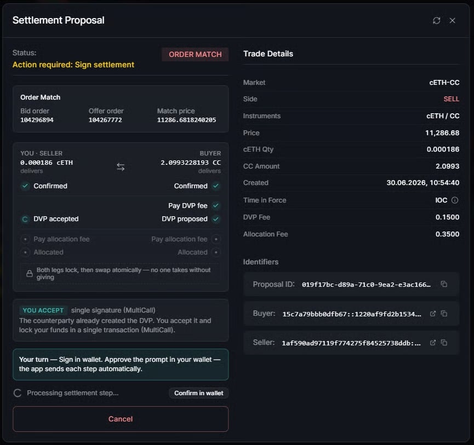Viewport: 474px width, 445px height.
Task: Copy the Seller address
Action: point(444,343)
